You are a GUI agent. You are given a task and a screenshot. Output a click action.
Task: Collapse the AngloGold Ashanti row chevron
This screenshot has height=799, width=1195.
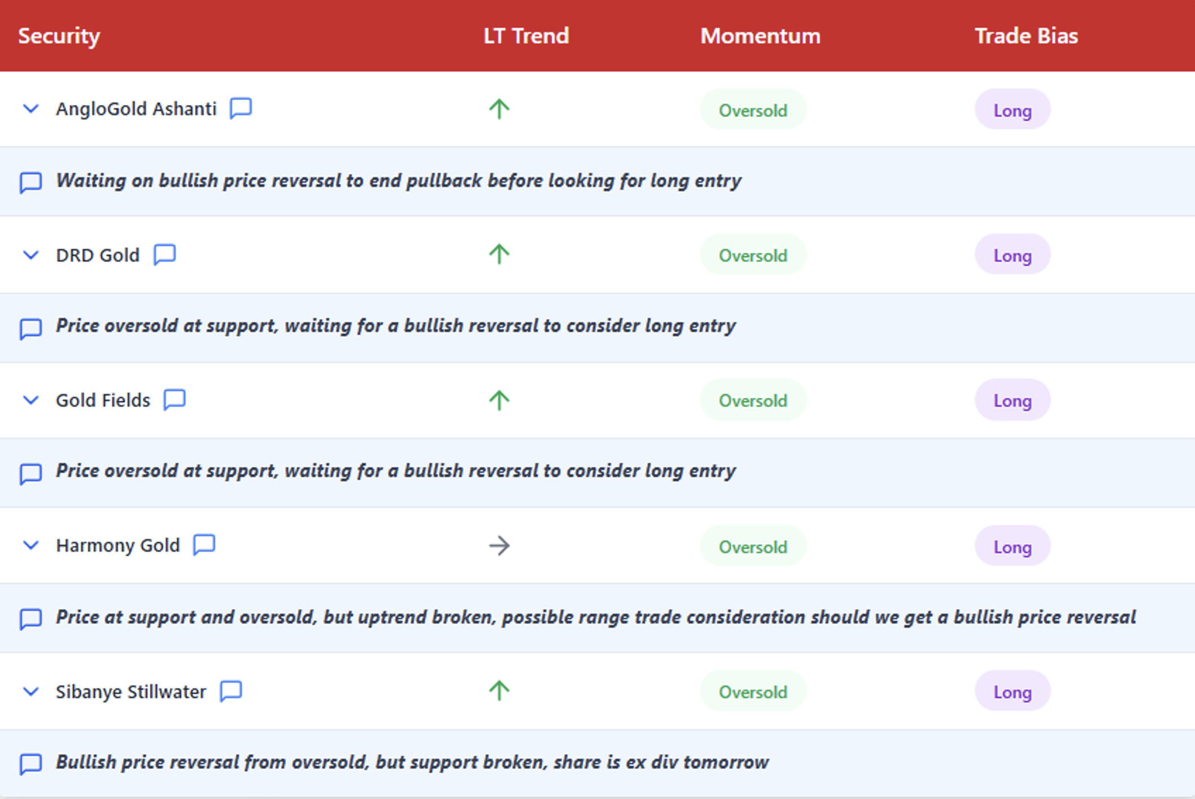31,108
